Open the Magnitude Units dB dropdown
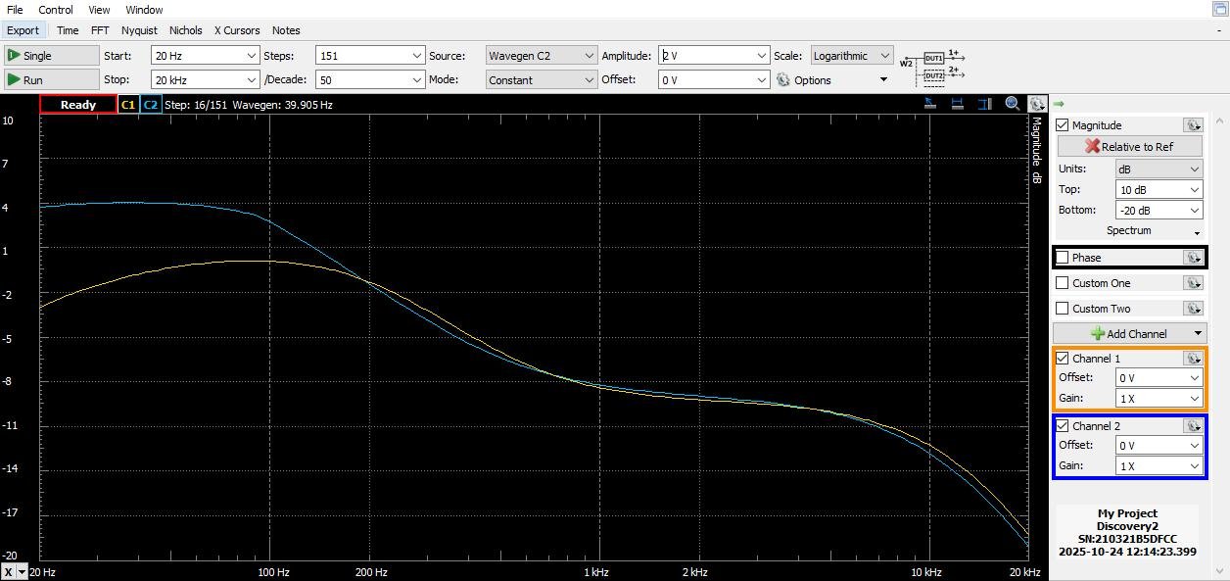The height and width of the screenshot is (581, 1230). (1159, 169)
